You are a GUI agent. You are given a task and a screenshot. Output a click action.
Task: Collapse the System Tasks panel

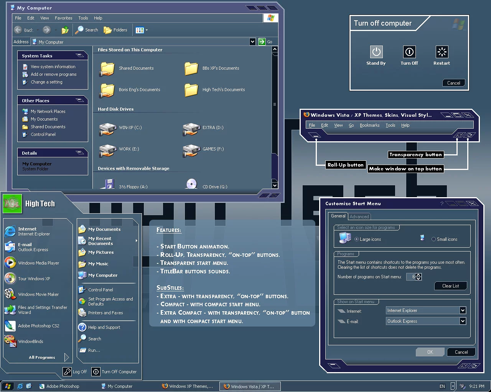point(80,56)
